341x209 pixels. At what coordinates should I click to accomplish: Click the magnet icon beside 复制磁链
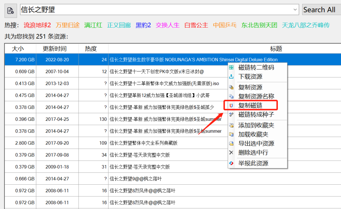pos(231,105)
